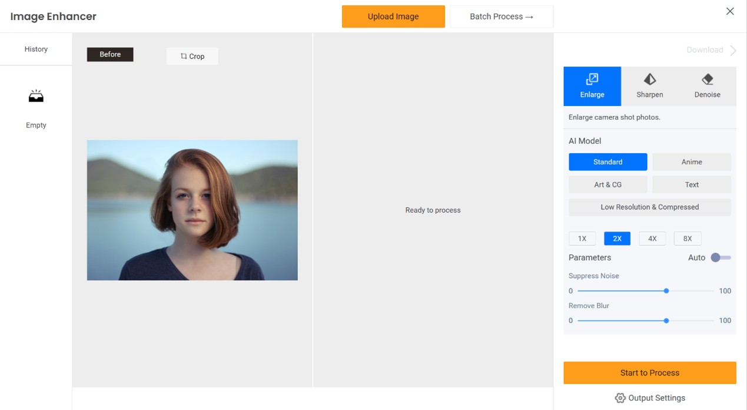Click the empty history inbox icon
The height and width of the screenshot is (410, 747).
click(x=36, y=96)
